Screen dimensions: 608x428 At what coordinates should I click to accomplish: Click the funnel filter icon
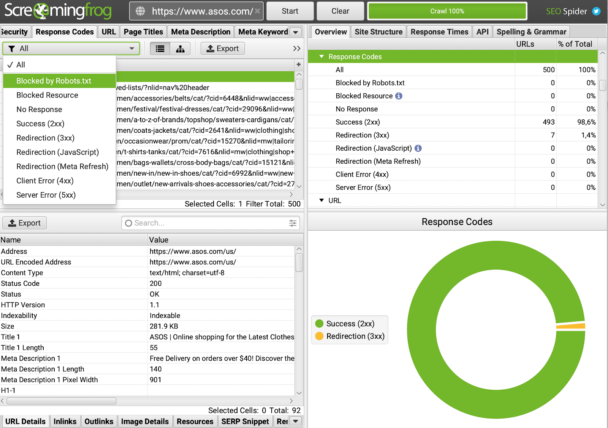12,49
